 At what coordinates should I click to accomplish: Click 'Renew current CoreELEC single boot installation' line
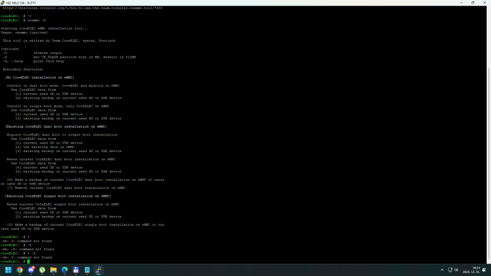pos(63,204)
